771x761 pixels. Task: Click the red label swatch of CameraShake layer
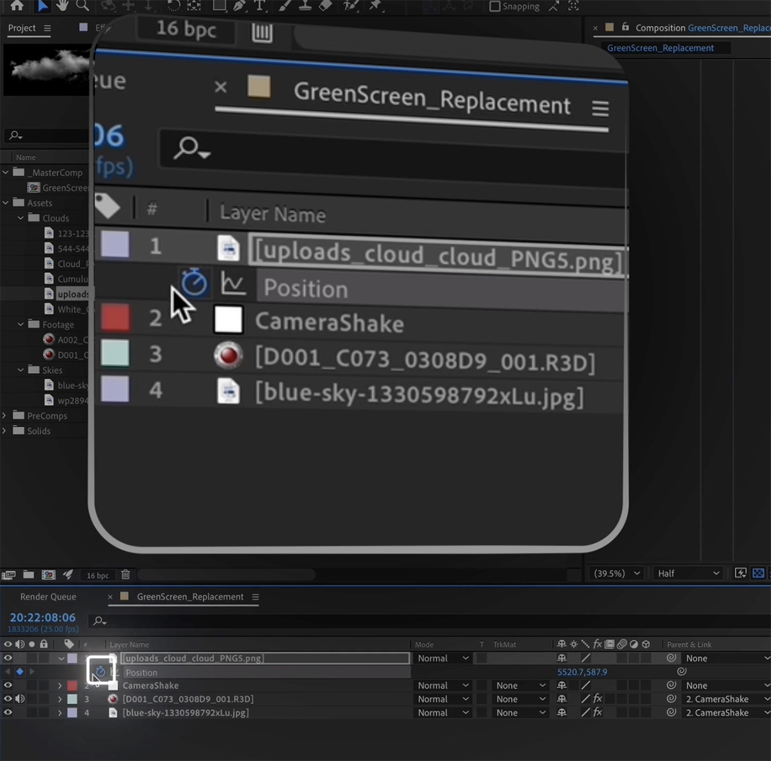point(73,685)
